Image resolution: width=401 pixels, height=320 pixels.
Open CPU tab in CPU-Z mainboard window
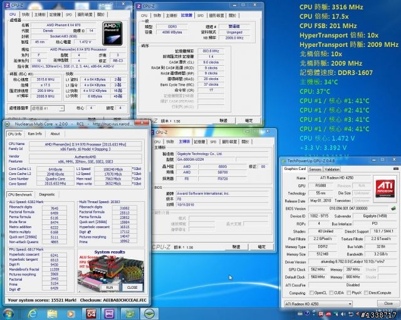coord(157,142)
